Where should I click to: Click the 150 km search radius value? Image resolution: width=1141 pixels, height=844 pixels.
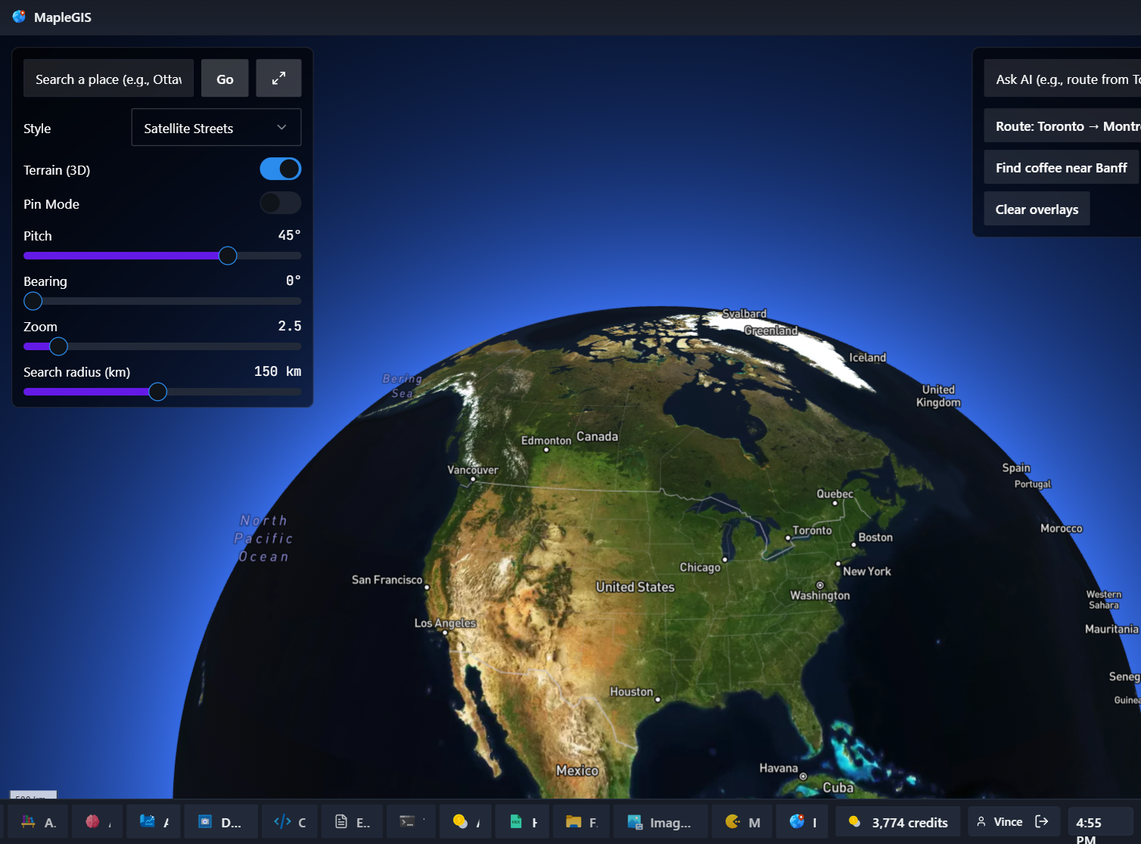[278, 371]
